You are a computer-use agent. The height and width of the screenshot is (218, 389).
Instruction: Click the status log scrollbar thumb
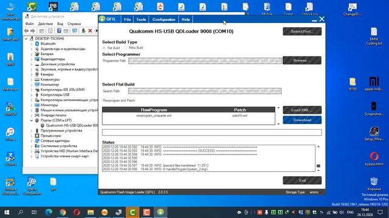pos(318,166)
